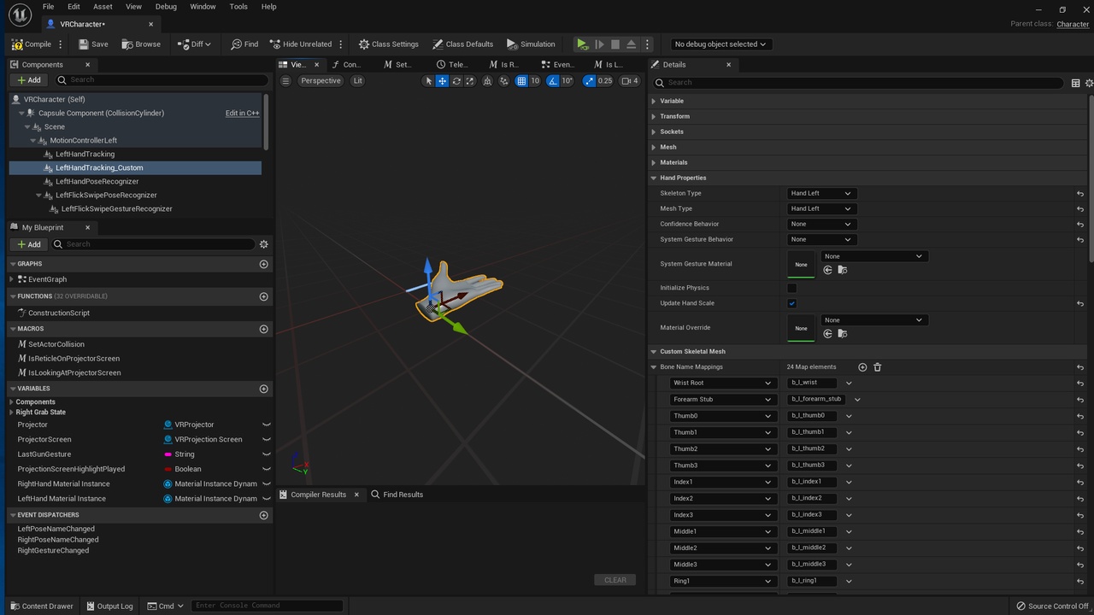This screenshot has height=615, width=1094.
Task: Switch to the Class Defaults view
Action: click(462, 44)
